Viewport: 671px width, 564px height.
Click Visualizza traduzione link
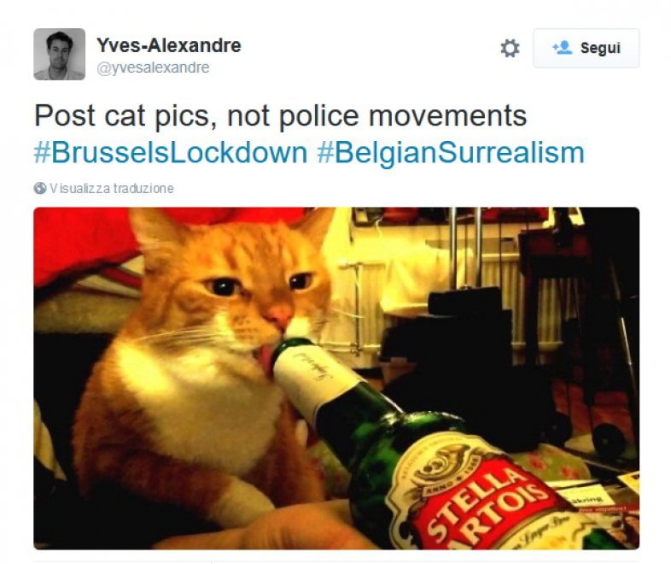pos(112,189)
